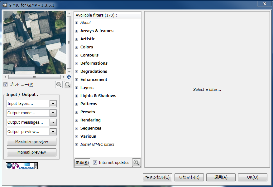This screenshot has width=273, height=187.
Task: Click the OK(O) button
Action: 253,177
